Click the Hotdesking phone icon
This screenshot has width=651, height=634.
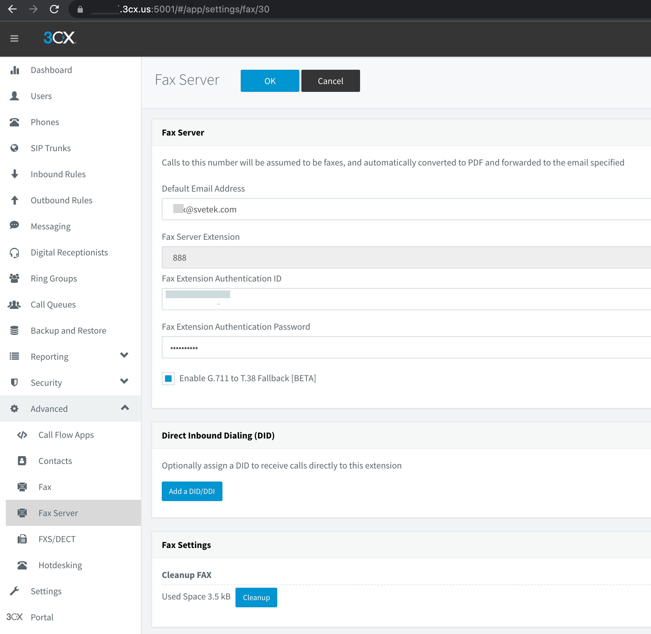[x=22, y=565]
